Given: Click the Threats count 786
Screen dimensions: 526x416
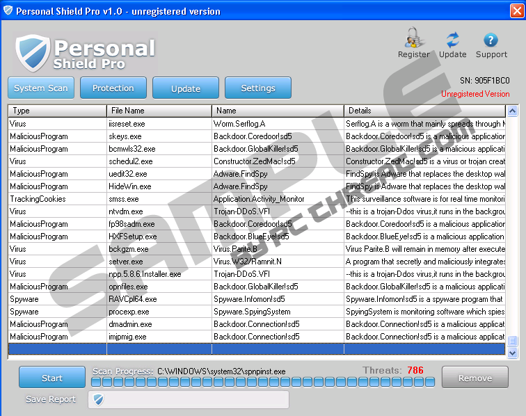Looking at the screenshot, I should click(415, 370).
